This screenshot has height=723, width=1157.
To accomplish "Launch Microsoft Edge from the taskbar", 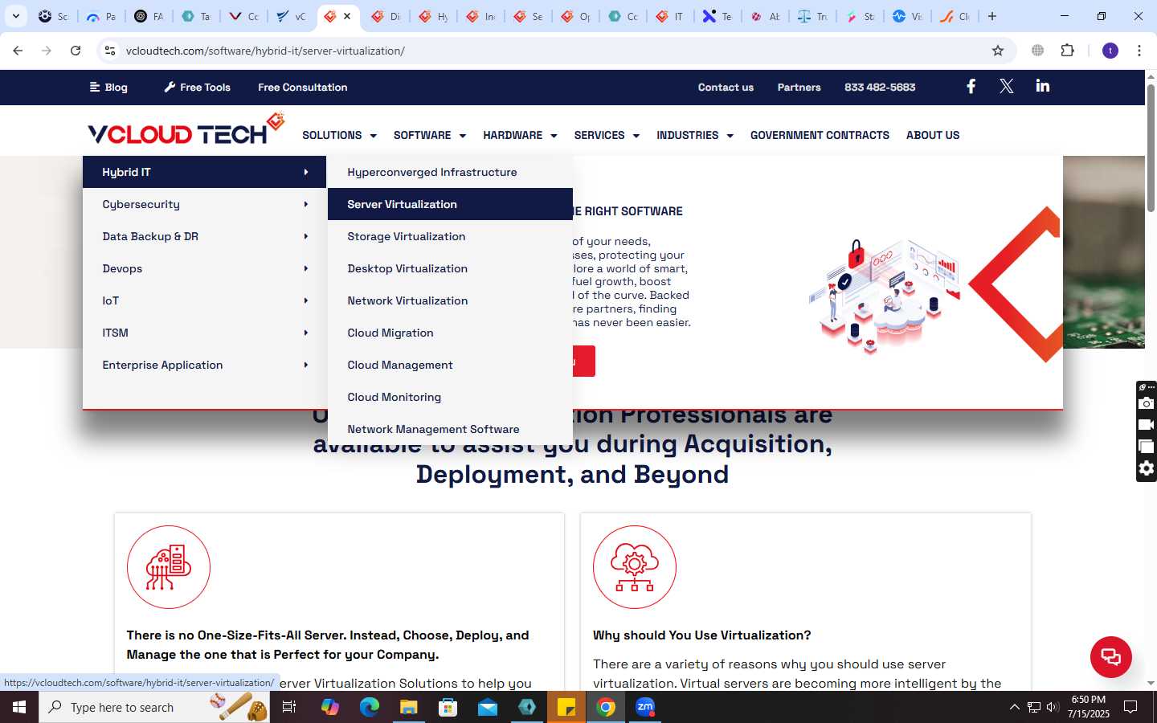I will (369, 707).
